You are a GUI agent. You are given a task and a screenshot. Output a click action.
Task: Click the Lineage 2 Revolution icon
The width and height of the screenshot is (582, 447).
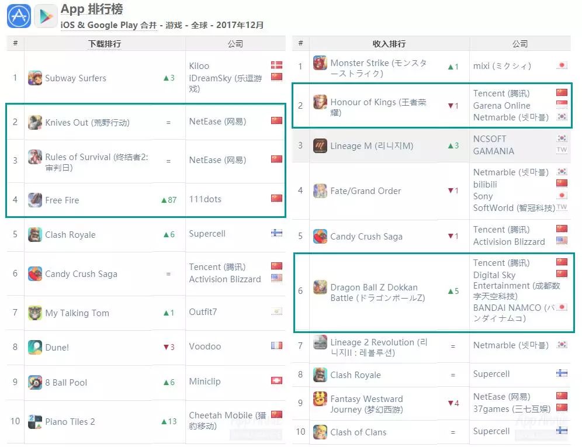(x=320, y=342)
